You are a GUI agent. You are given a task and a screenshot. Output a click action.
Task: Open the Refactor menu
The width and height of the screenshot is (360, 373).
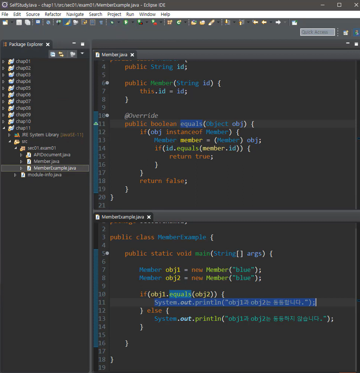[x=53, y=14]
